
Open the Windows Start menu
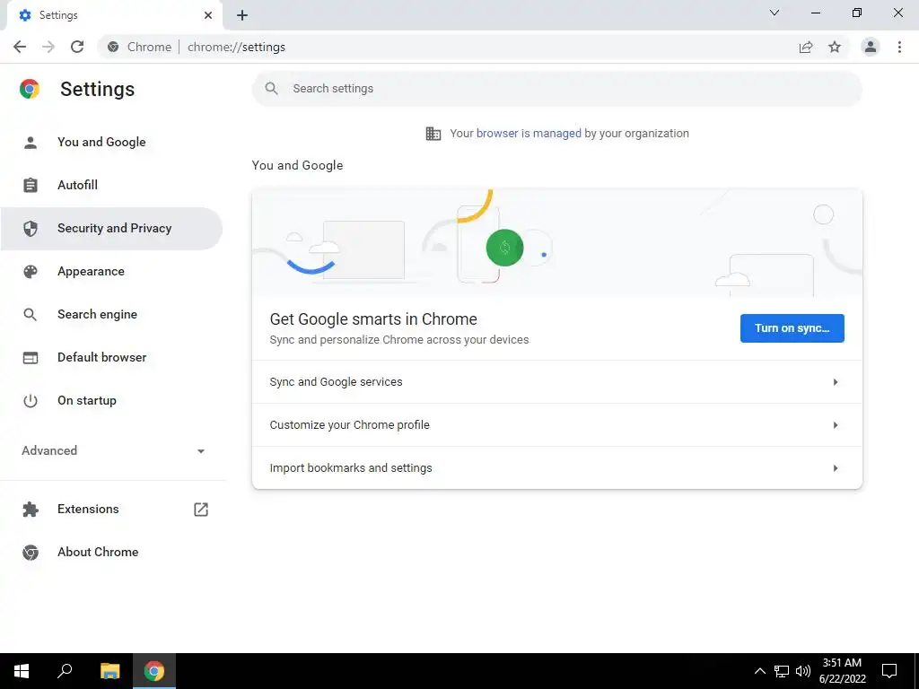coord(22,671)
